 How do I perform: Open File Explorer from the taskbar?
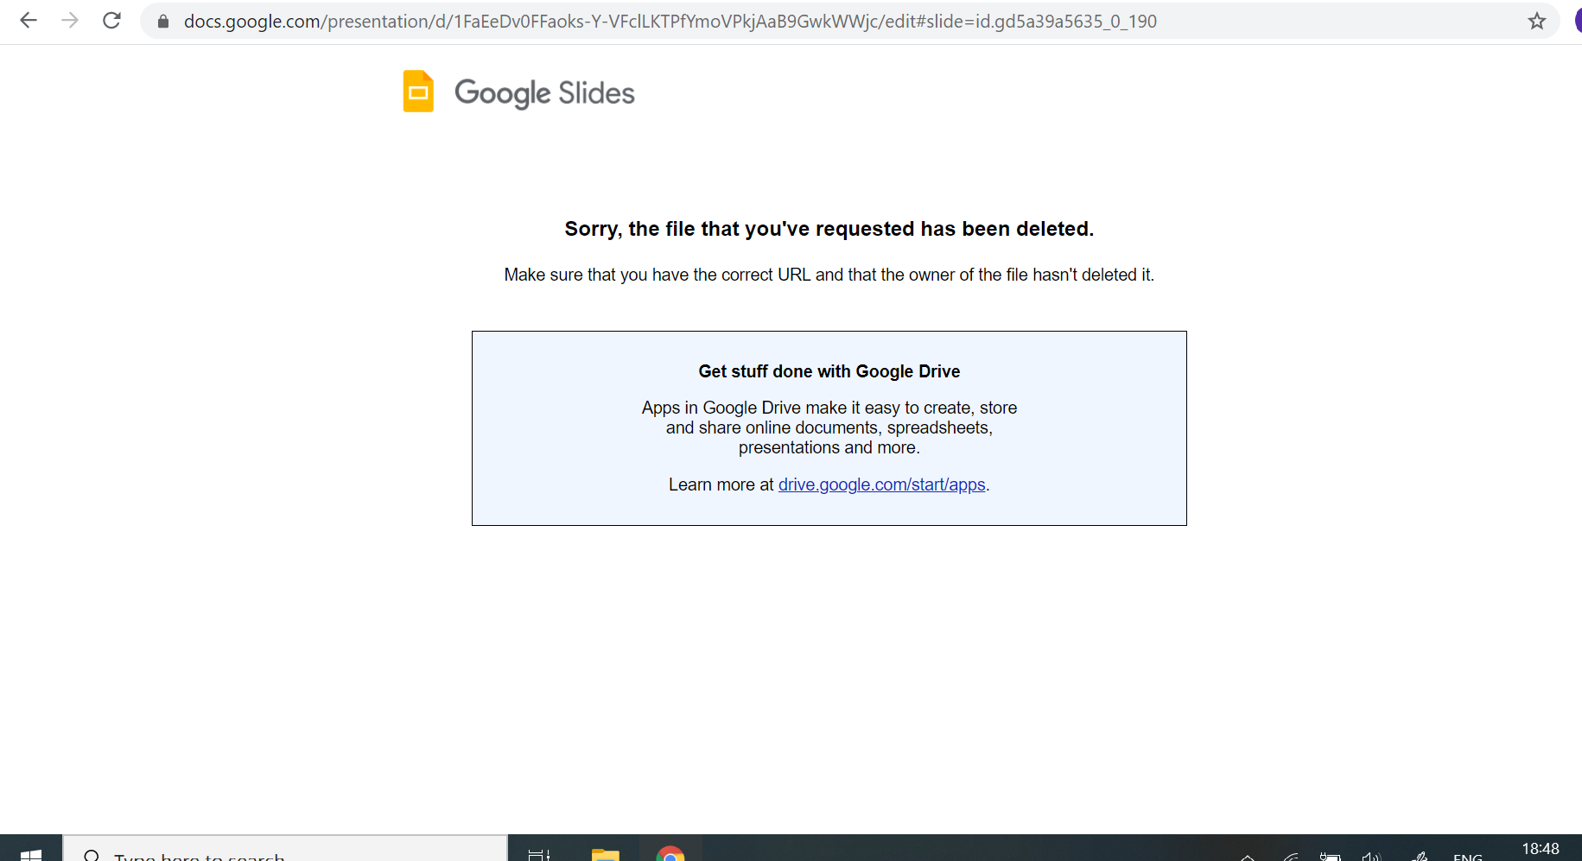pyautogui.click(x=606, y=853)
